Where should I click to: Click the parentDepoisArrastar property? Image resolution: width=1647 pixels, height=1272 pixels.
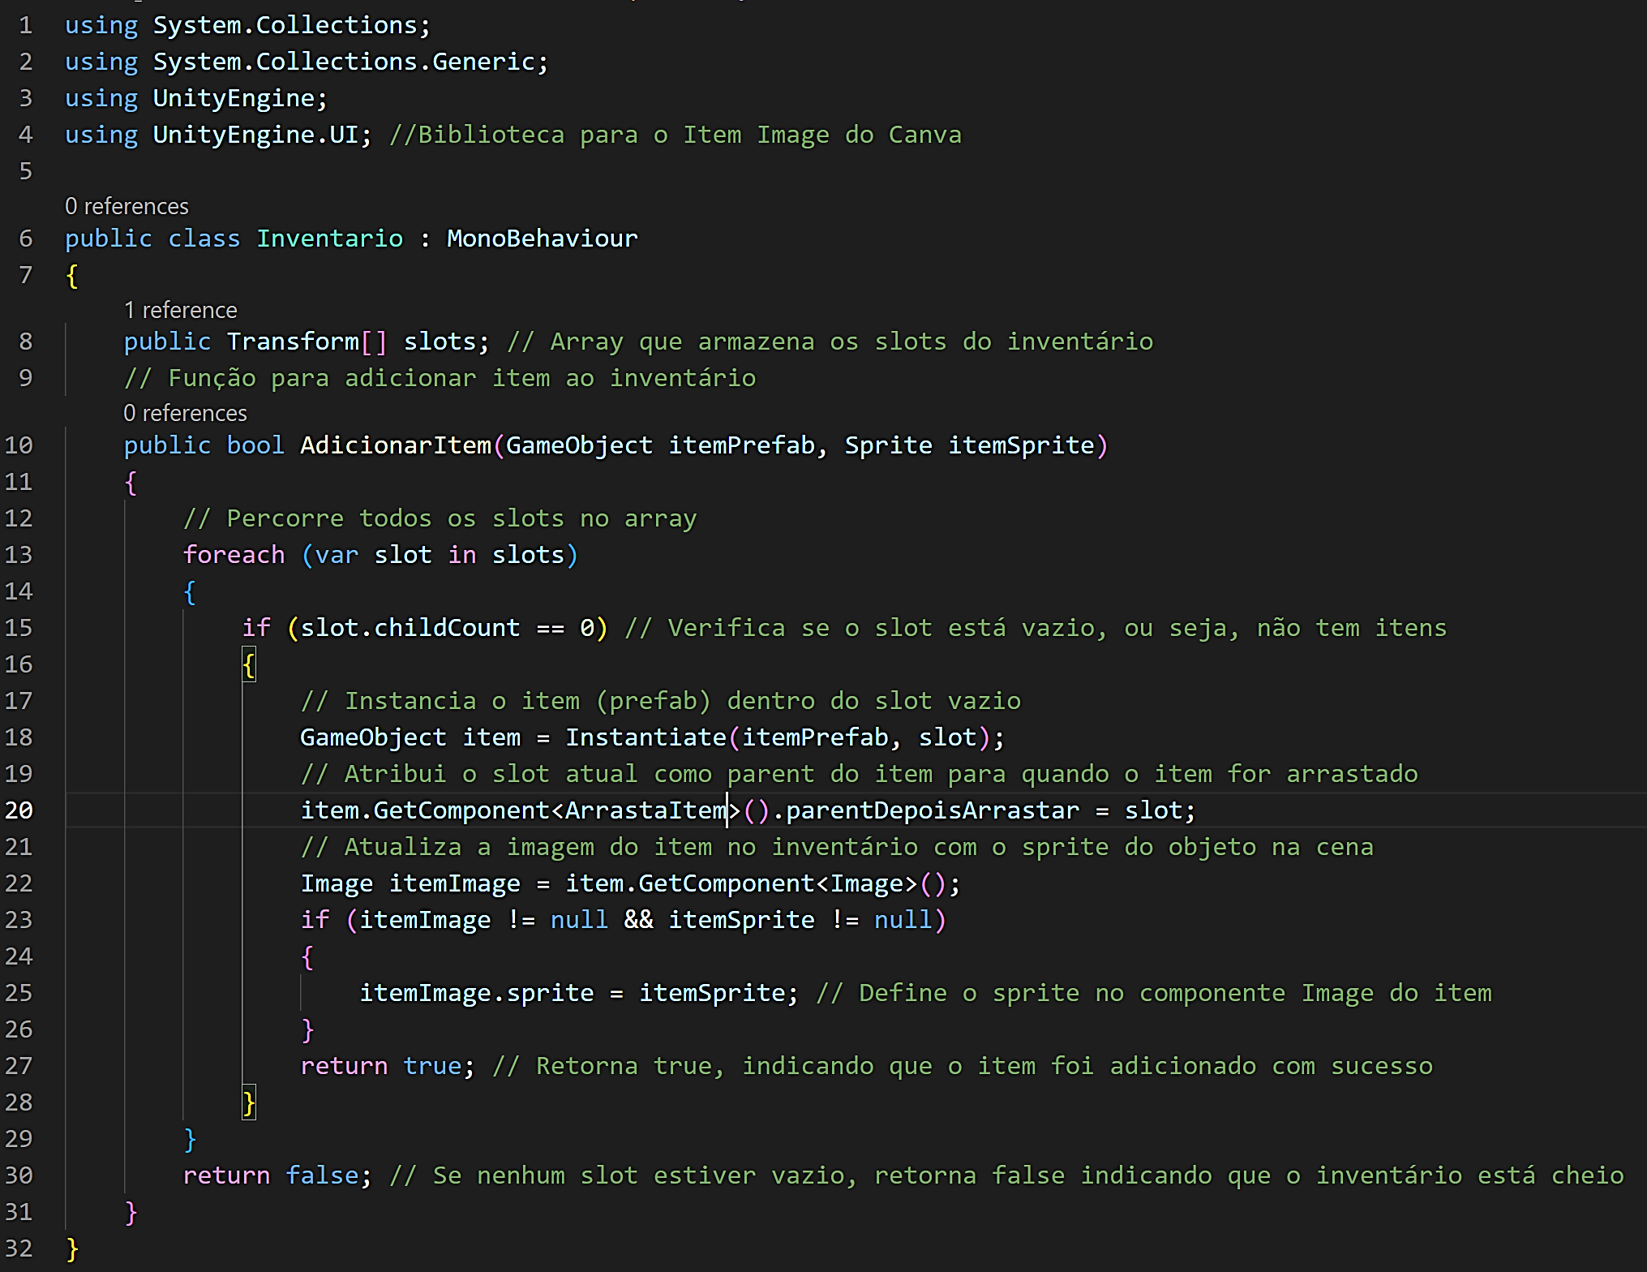(x=933, y=810)
